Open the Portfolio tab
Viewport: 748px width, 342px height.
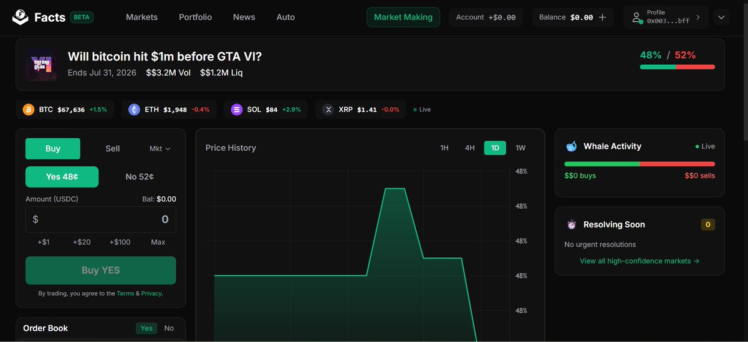pyautogui.click(x=195, y=17)
